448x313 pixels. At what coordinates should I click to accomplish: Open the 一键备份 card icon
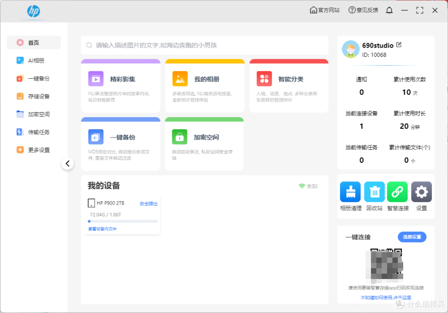click(96, 137)
